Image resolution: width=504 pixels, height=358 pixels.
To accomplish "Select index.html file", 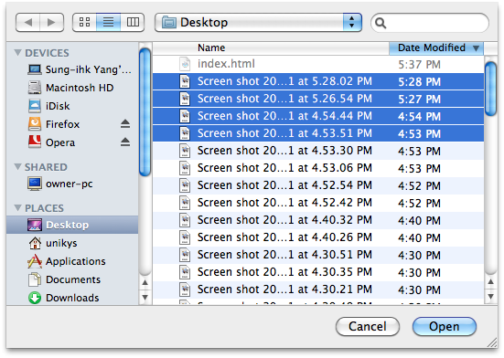I will click(318, 64).
